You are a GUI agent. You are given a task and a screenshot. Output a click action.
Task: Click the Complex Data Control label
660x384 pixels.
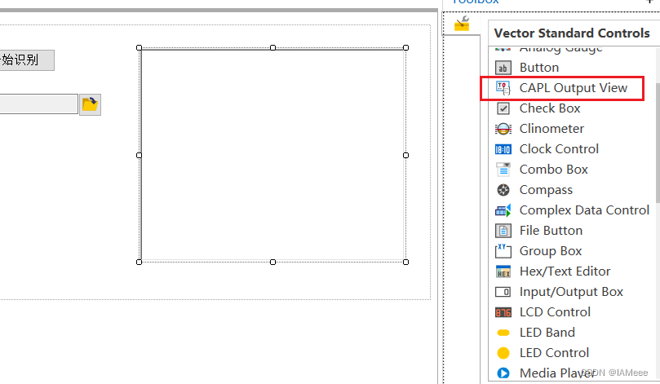(584, 210)
